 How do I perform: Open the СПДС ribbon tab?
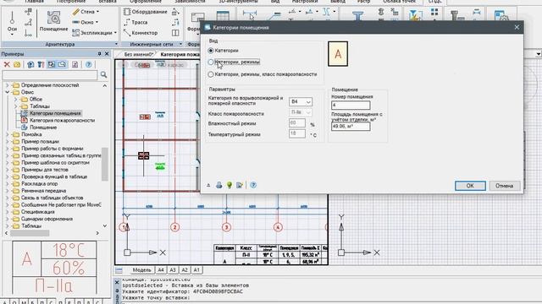coord(434,2)
